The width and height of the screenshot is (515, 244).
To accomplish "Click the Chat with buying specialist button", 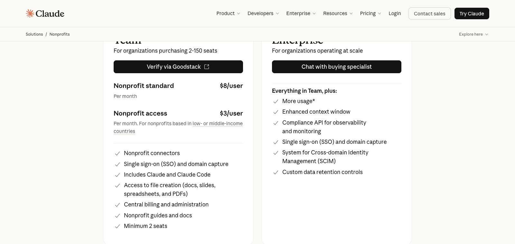I will point(337,67).
